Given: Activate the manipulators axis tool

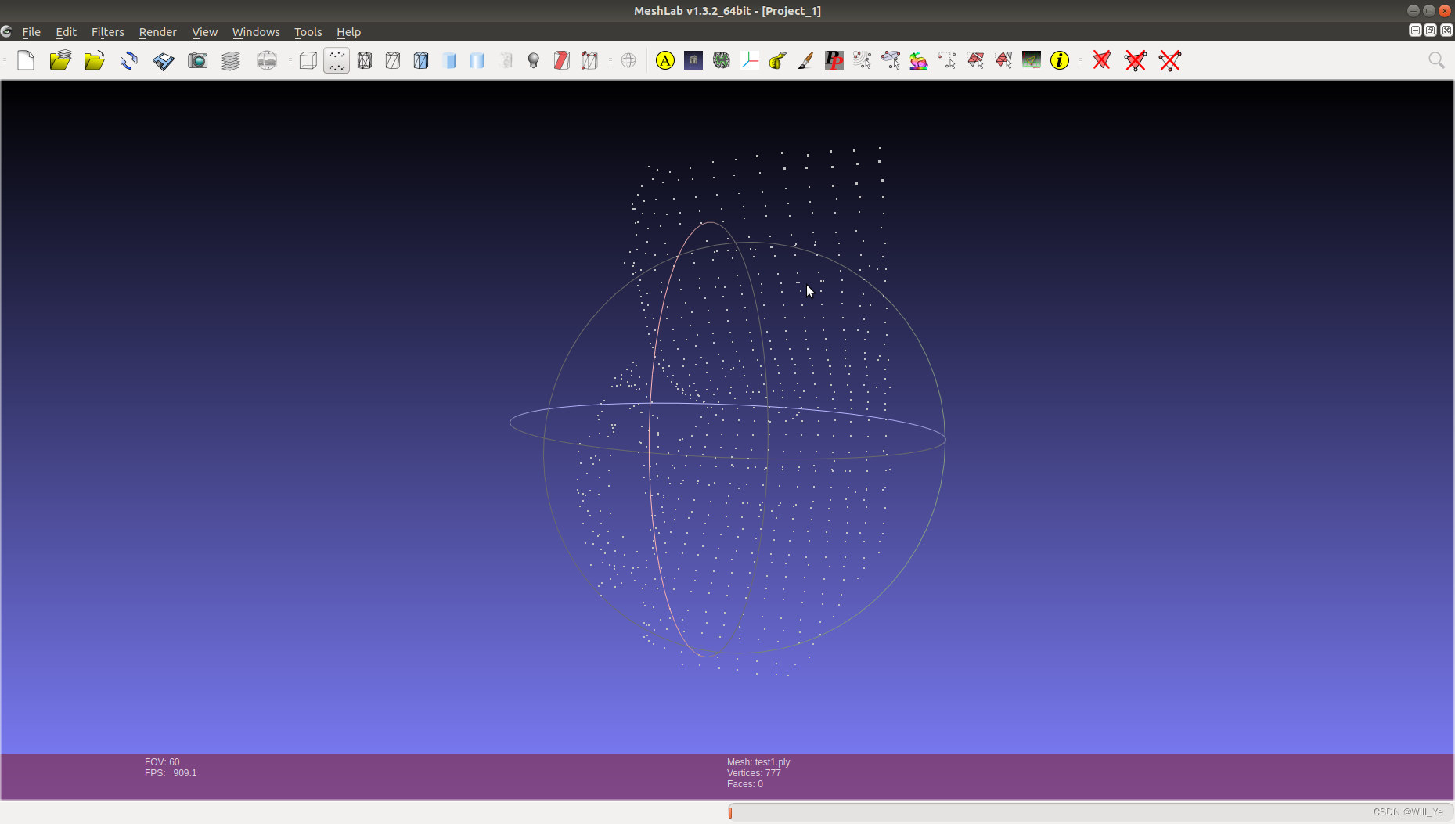Looking at the screenshot, I should tap(750, 60).
